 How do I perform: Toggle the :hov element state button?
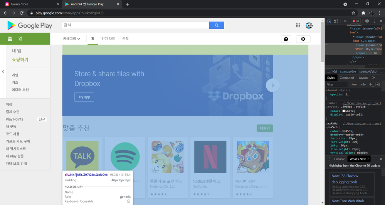[353, 84]
